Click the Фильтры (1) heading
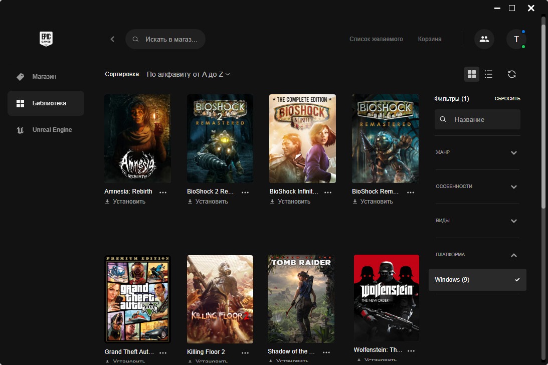548x365 pixels. tap(452, 99)
